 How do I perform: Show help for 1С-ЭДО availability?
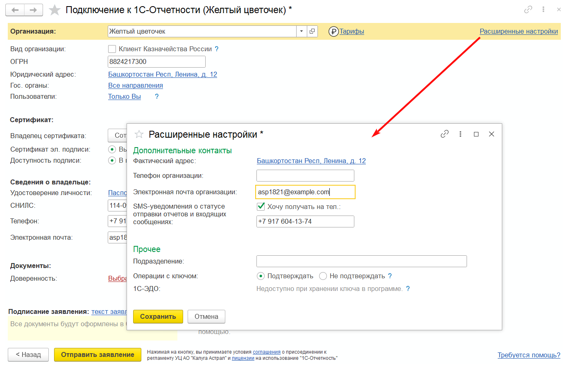pos(408,289)
